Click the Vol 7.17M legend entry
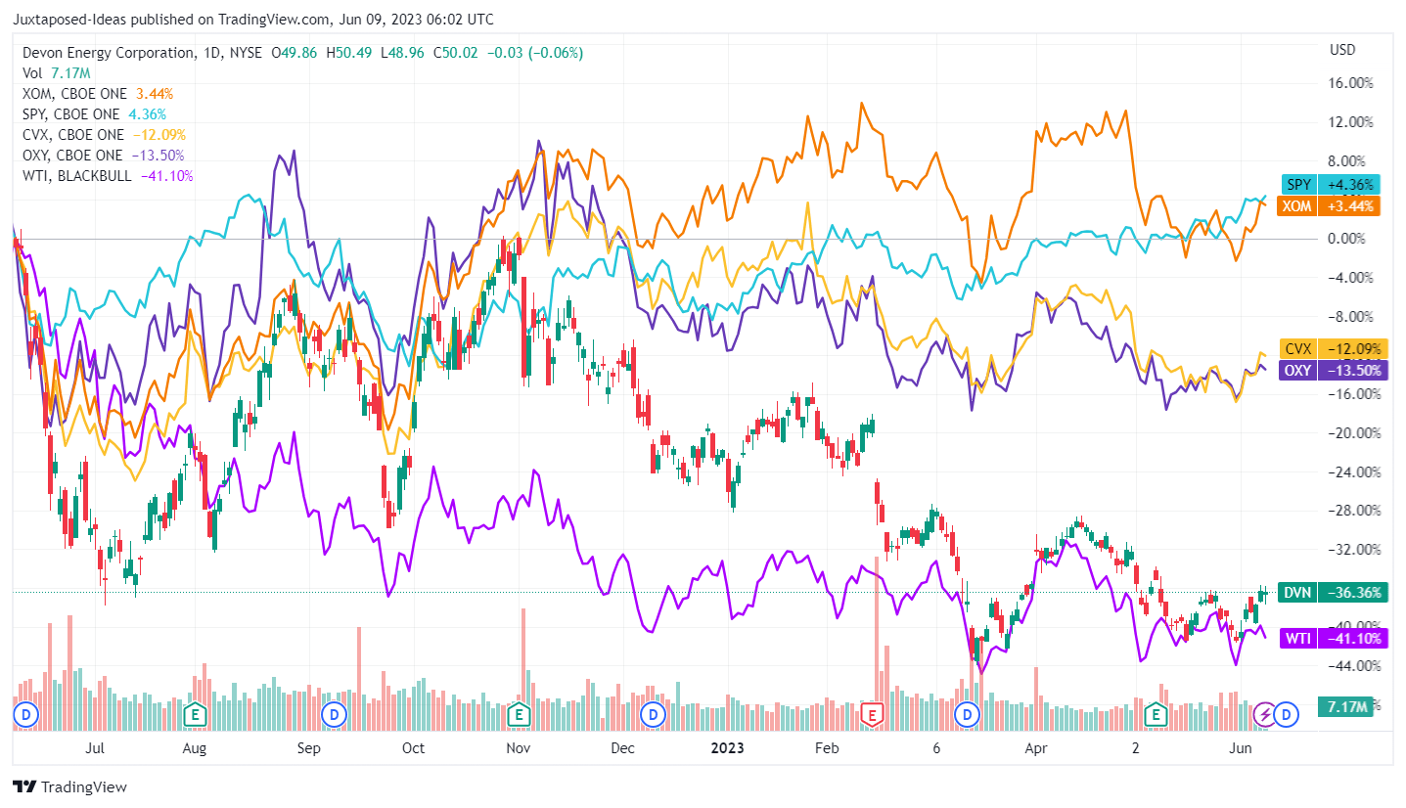 click(56, 73)
